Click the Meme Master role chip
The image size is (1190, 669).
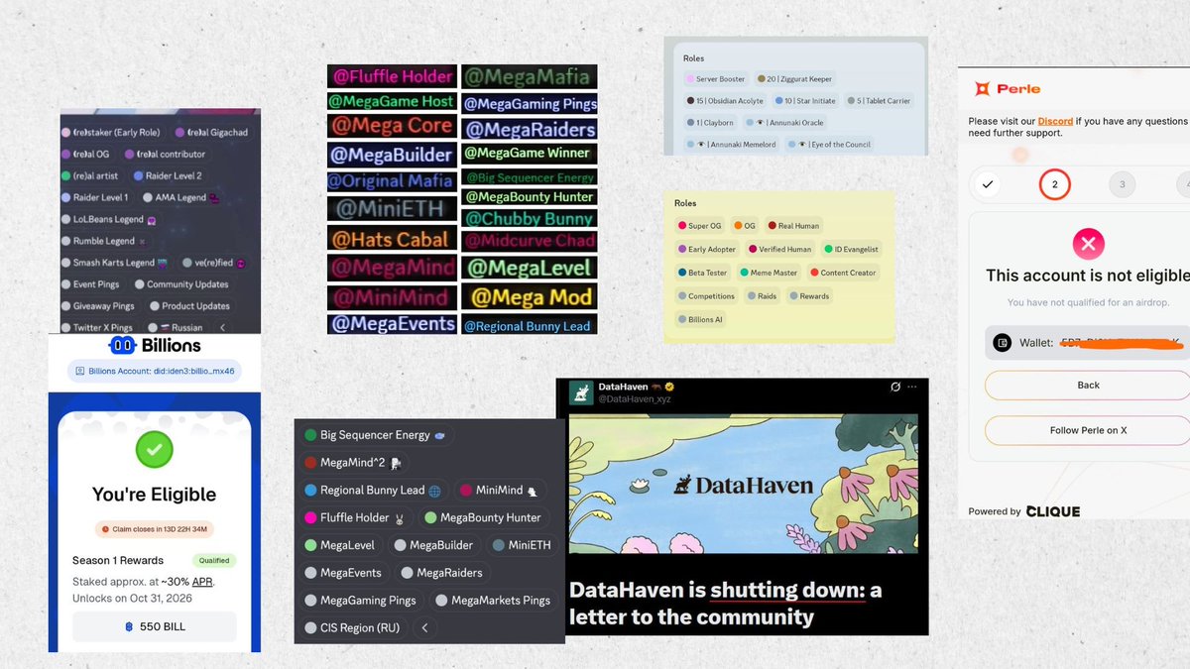(x=769, y=273)
